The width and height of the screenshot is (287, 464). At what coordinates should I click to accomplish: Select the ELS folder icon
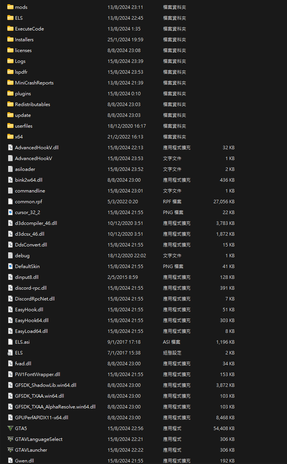pos(10,18)
